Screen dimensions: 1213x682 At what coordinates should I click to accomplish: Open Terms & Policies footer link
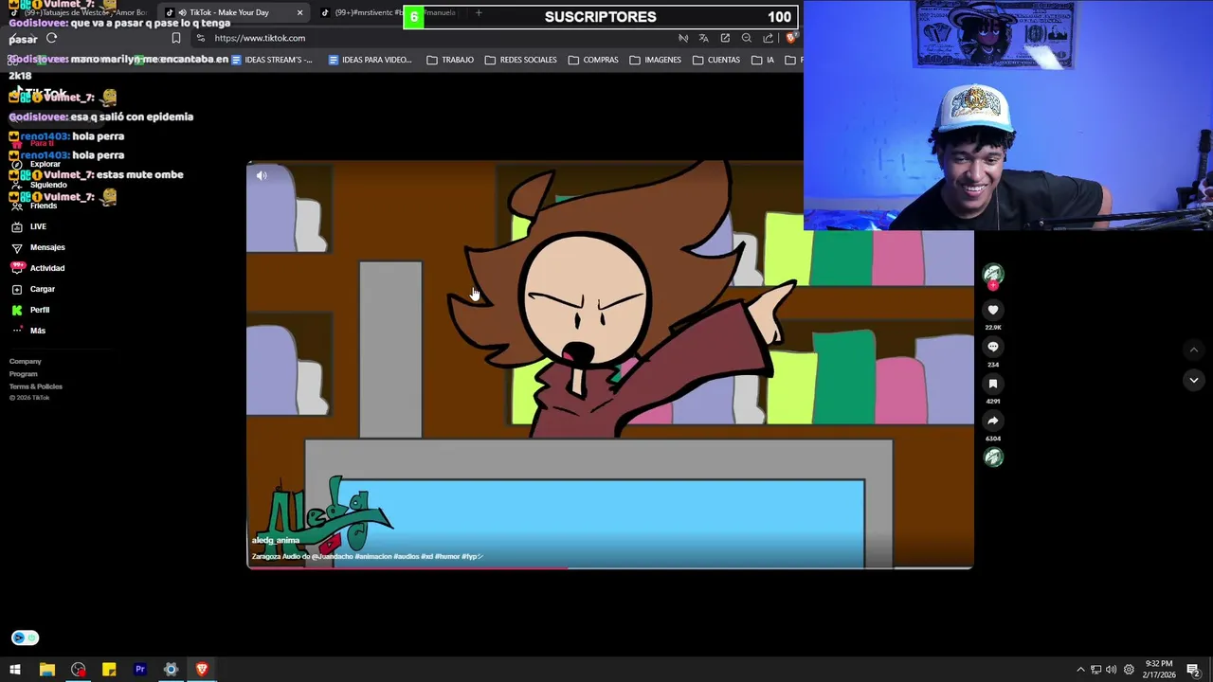pyautogui.click(x=36, y=386)
